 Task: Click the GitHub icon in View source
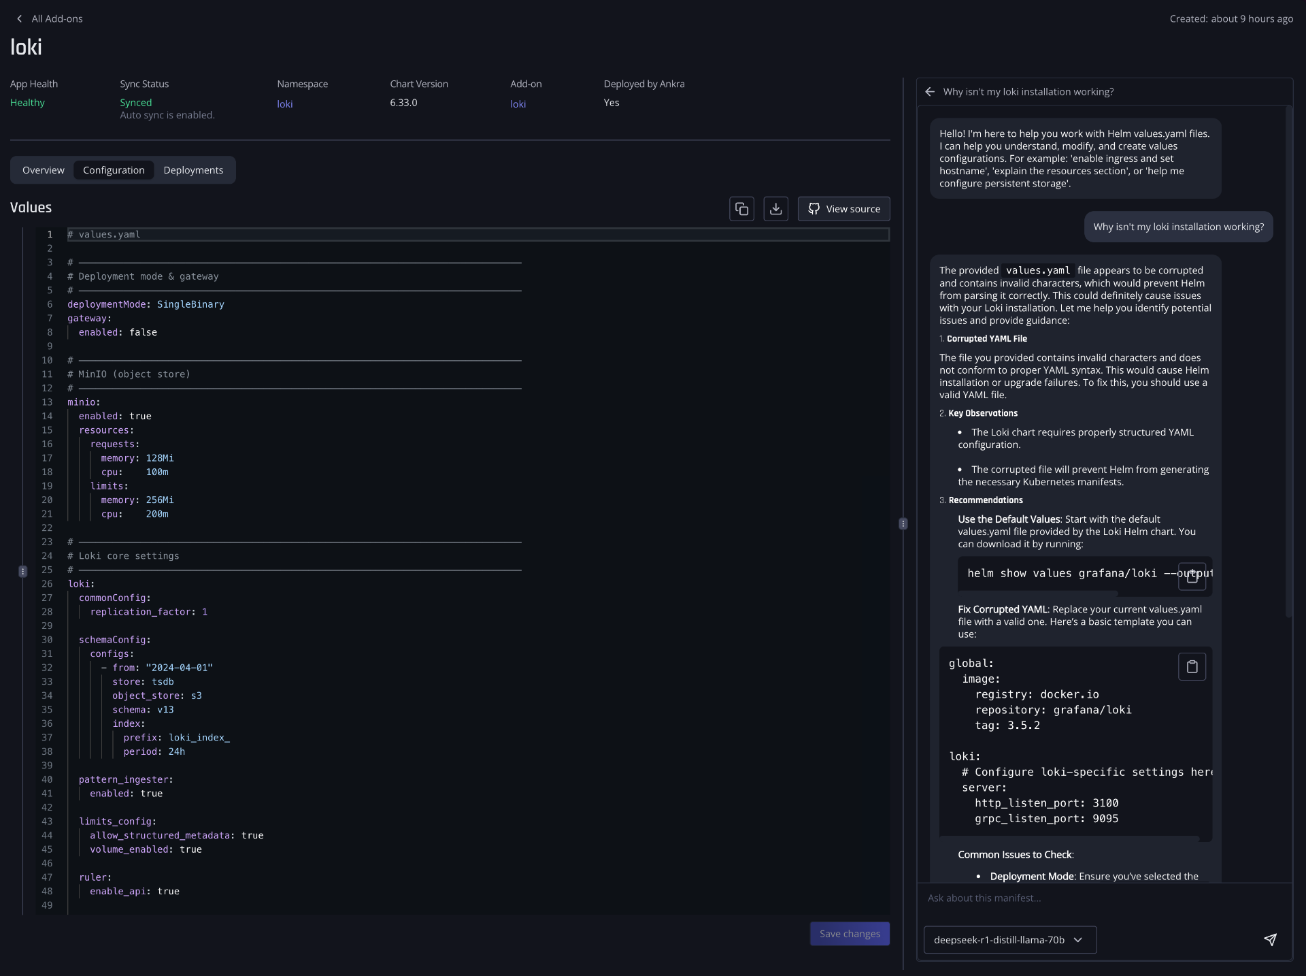click(x=814, y=209)
